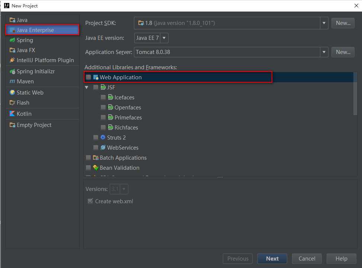Image resolution: width=362 pixels, height=268 pixels.
Task: Click the splitter handle below frameworks list
Action: pos(220,178)
